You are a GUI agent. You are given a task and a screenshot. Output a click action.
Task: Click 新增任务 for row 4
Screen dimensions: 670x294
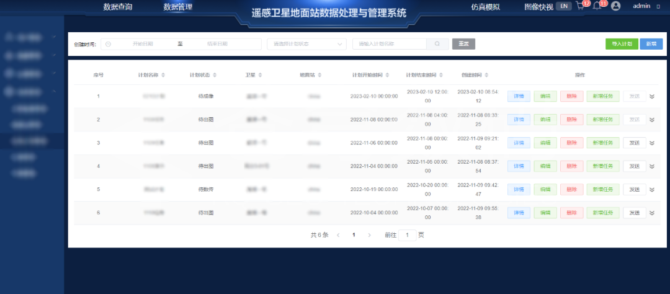pos(603,166)
